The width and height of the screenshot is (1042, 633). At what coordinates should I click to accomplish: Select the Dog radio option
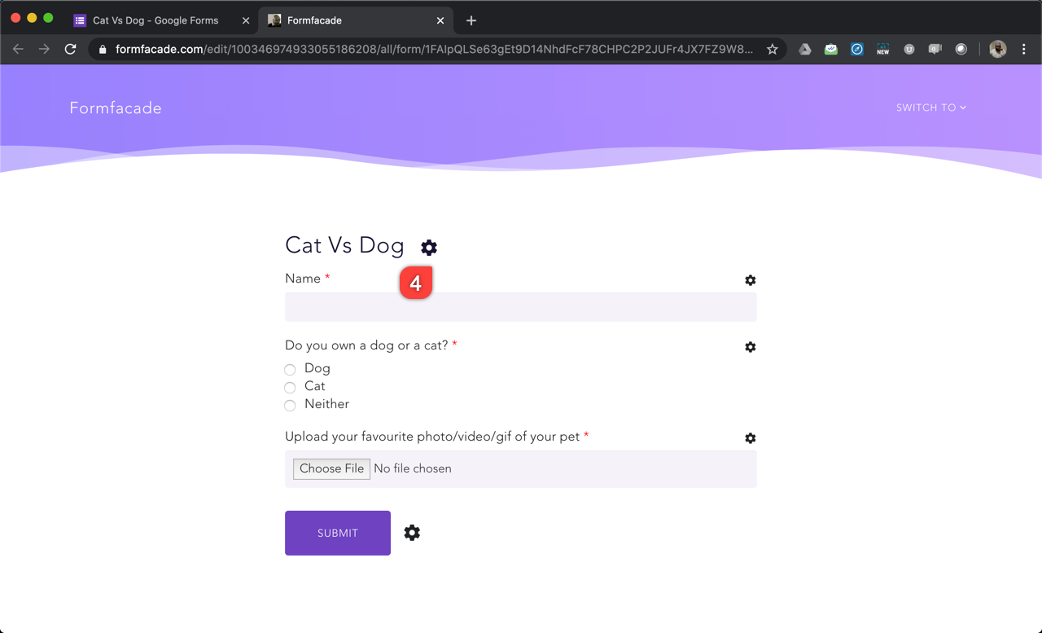pyautogui.click(x=291, y=369)
